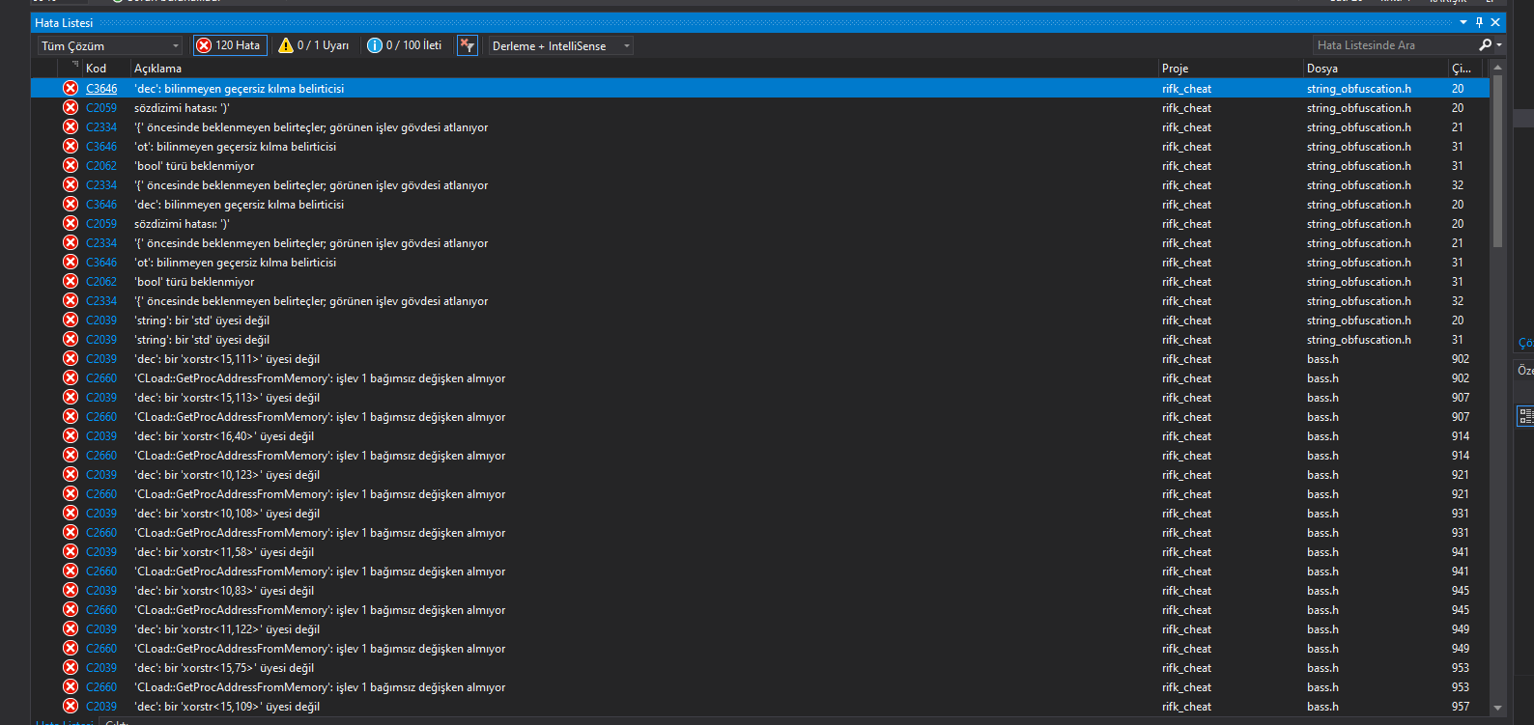The image size is (1534, 725).
Task: Open the highlighted C3646 error code link
Action: [x=101, y=88]
